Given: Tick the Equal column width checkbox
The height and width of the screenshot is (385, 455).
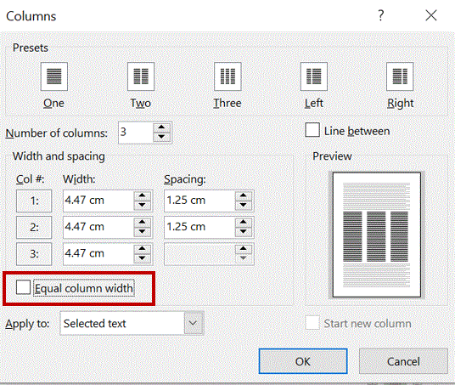Looking at the screenshot, I should tap(23, 287).
